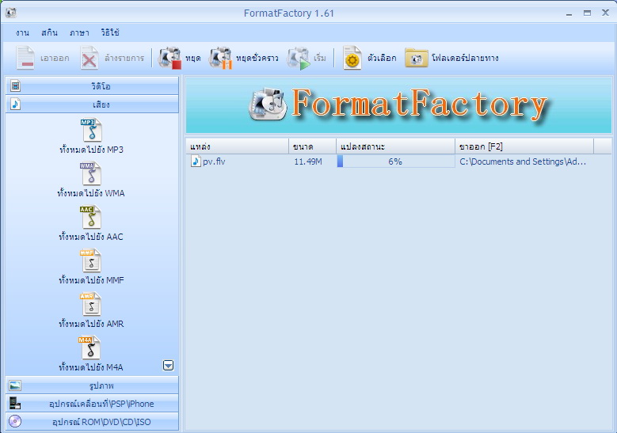Click the ทั้งหมดไปยัง MP3 label
The height and width of the screenshot is (433, 617).
(91, 150)
